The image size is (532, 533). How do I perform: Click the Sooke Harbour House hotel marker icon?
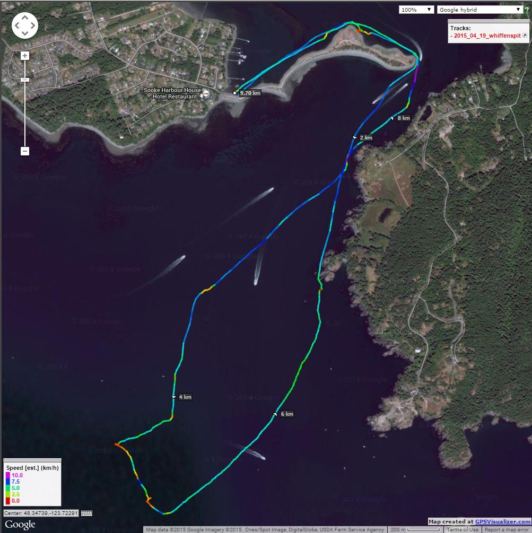206,93
